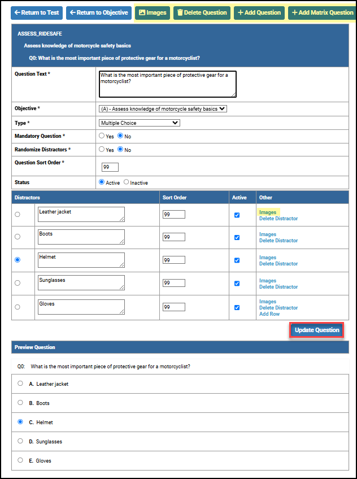Screen dimensions: 357x479
Task: Expand the Type dropdown showing Multiple Choice
Action: 140,123
